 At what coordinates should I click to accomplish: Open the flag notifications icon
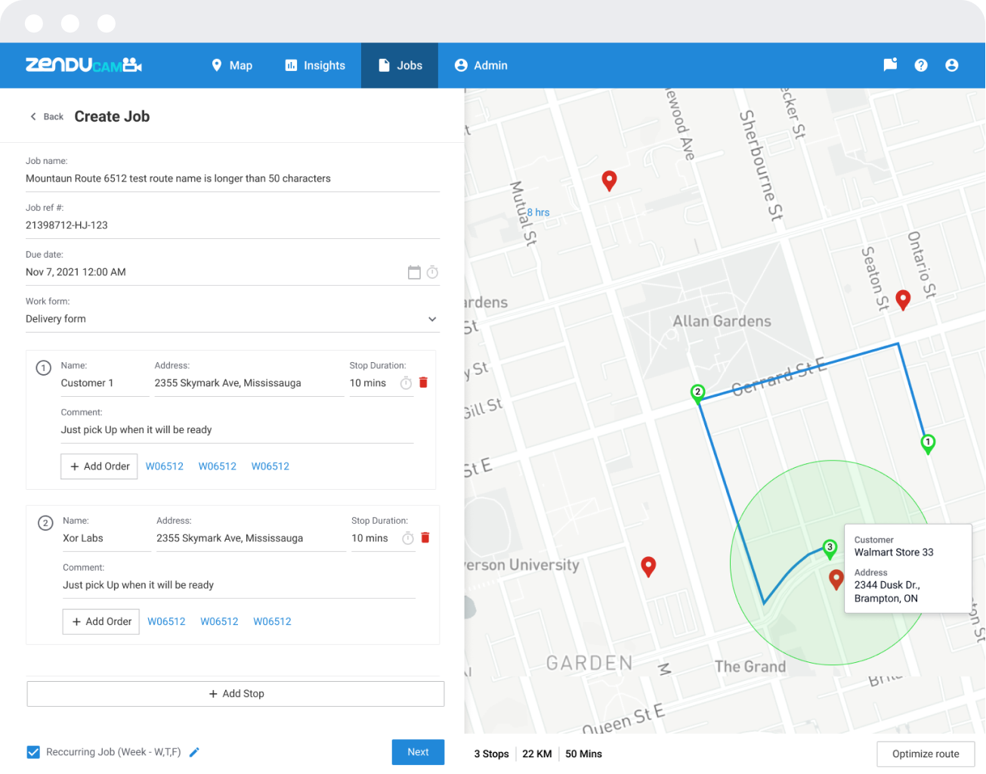pos(889,65)
